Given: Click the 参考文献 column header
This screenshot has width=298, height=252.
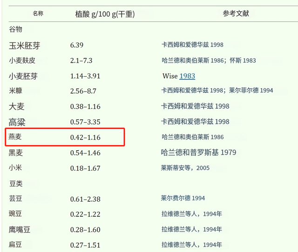Looking at the screenshot, I should 236,13.
